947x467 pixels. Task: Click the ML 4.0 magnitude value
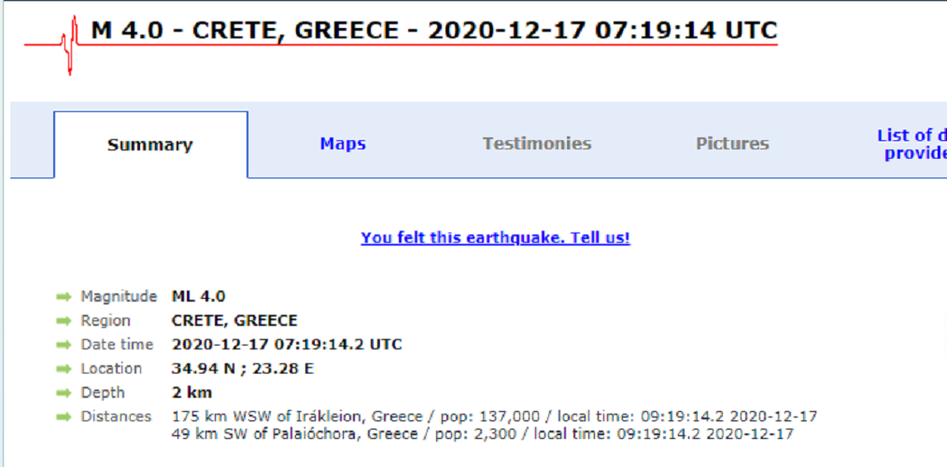pyautogui.click(x=198, y=297)
